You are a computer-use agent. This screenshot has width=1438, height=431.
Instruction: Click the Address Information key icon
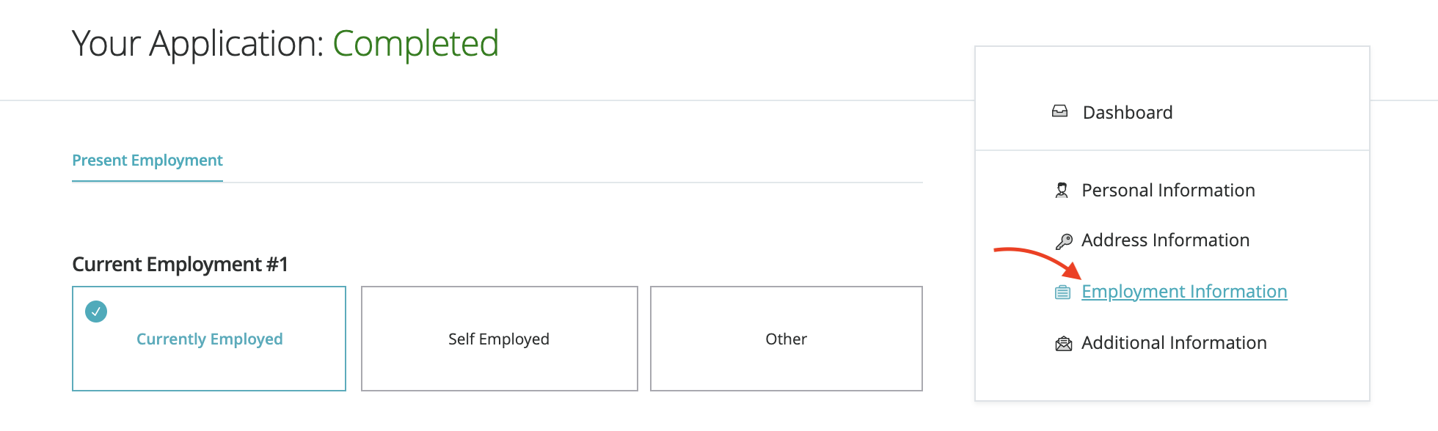(x=1063, y=241)
